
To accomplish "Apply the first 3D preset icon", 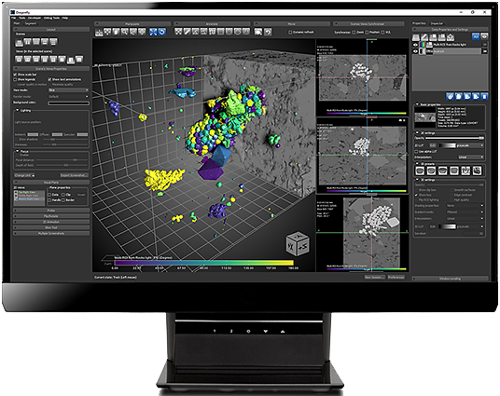I will click(420, 171).
